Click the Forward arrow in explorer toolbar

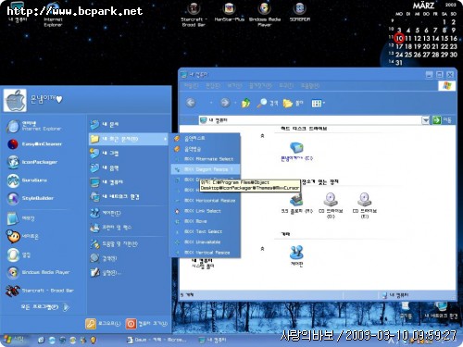coord(225,103)
